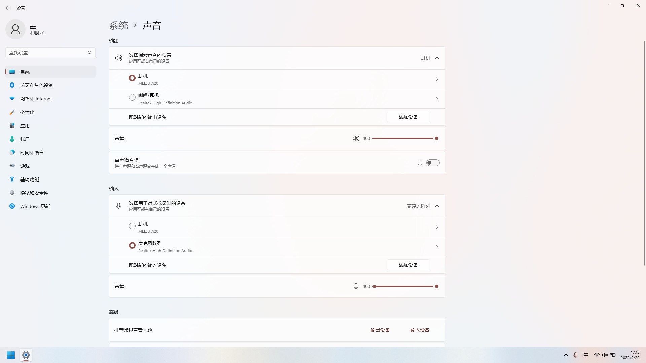
Task: Click the search magnifier icon
Action: (x=89, y=53)
